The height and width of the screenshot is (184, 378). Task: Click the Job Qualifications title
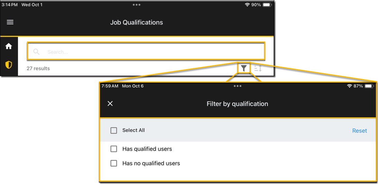pos(137,22)
